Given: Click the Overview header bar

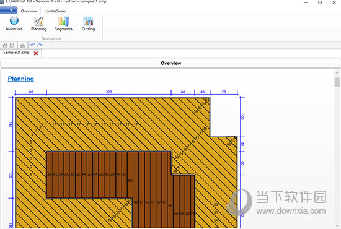Looking at the screenshot, I should pos(170,63).
